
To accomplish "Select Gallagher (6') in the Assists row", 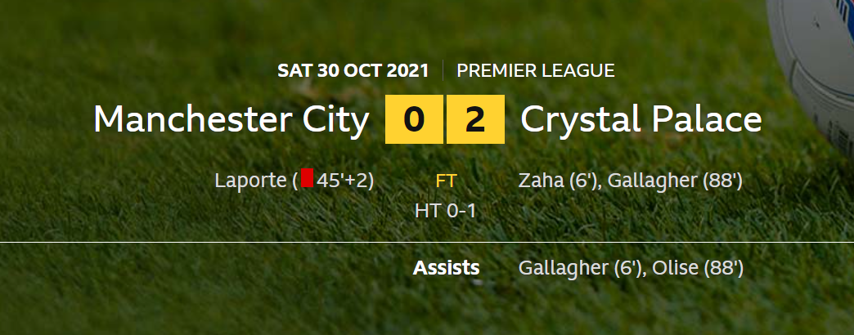I will (x=578, y=268).
